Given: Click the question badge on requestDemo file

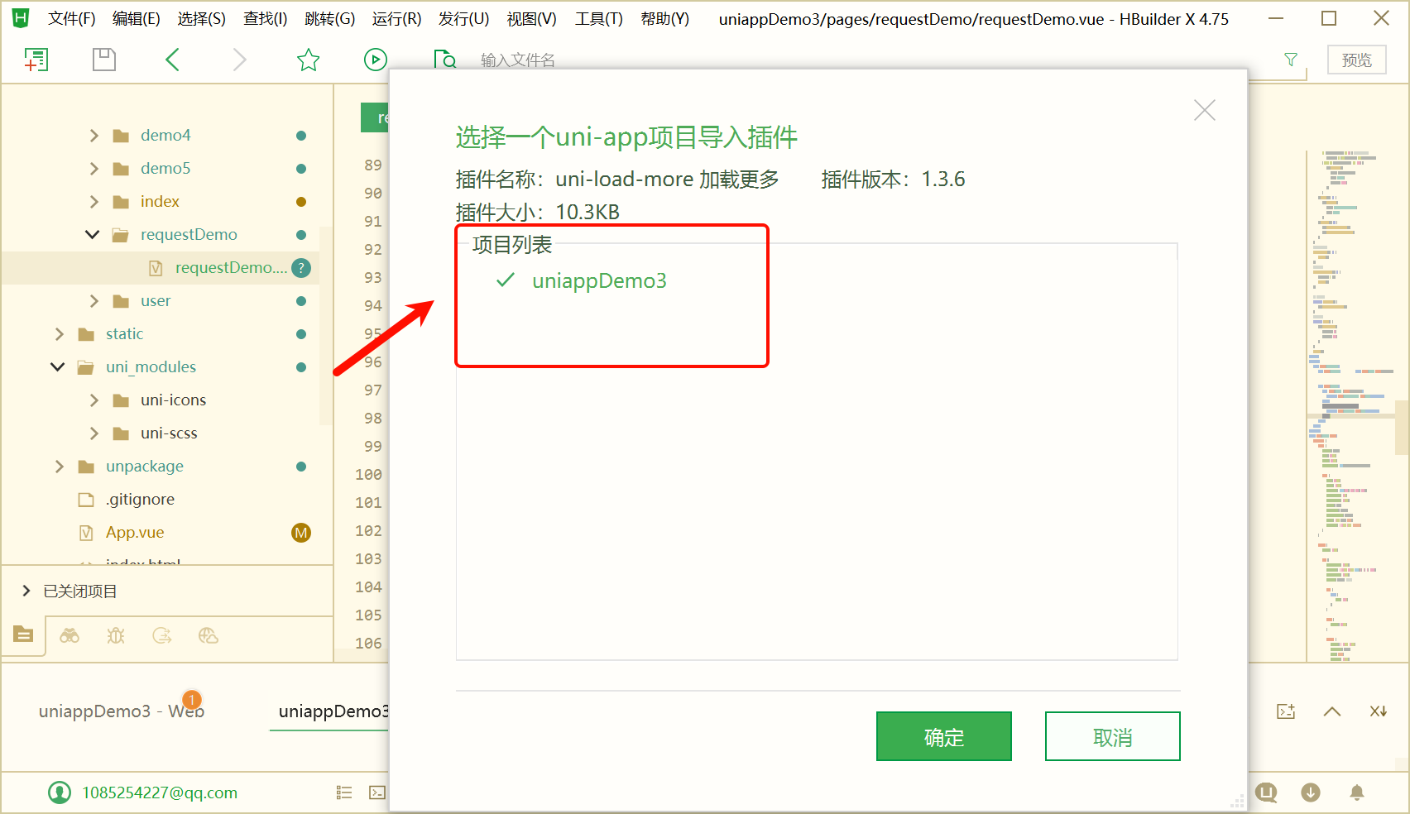Looking at the screenshot, I should (301, 268).
